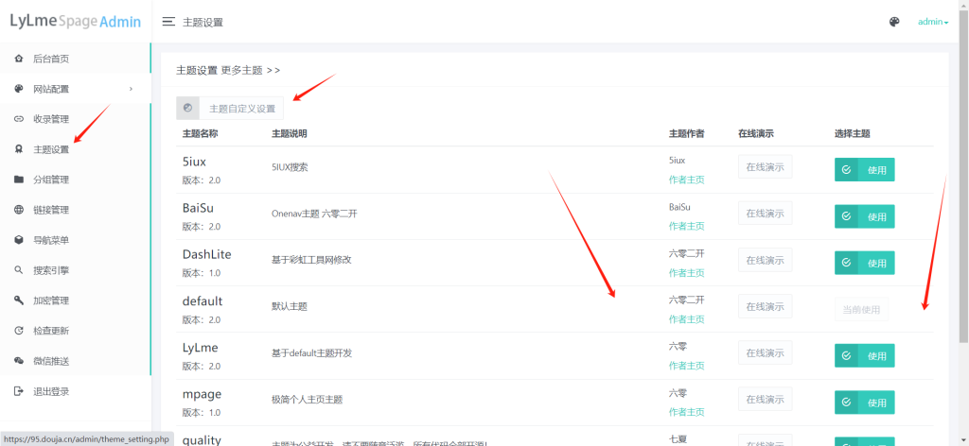Viewport: 969px width, 446px height.
Task: Click check icon on DashLite 使用 button
Action: point(847,263)
